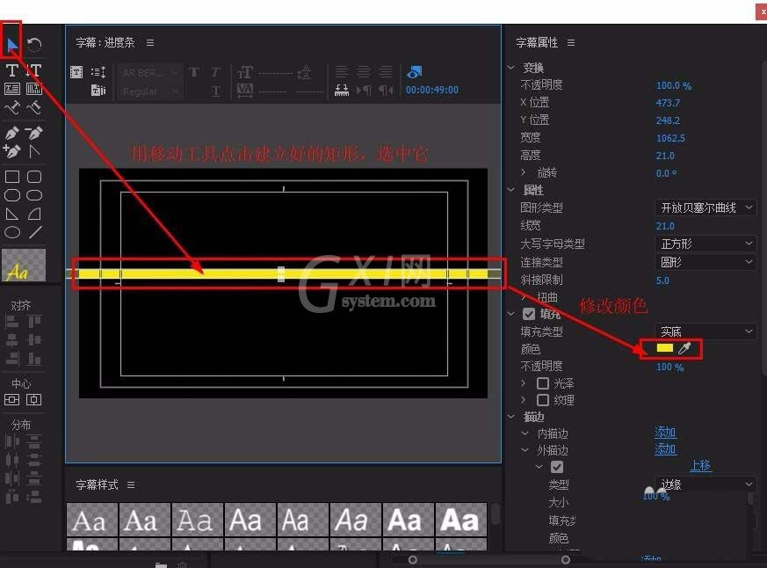The height and width of the screenshot is (568, 767).
Task: Click the X 位置 value 473.7
Action: pos(668,103)
